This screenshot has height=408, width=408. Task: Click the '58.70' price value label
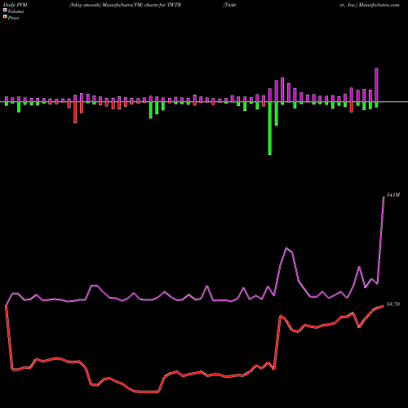point(393,304)
